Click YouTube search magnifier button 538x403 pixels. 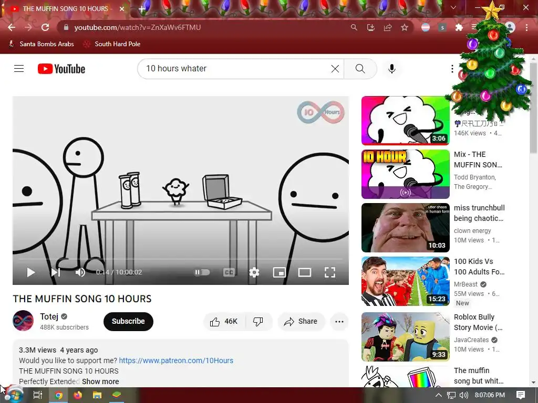click(x=360, y=69)
